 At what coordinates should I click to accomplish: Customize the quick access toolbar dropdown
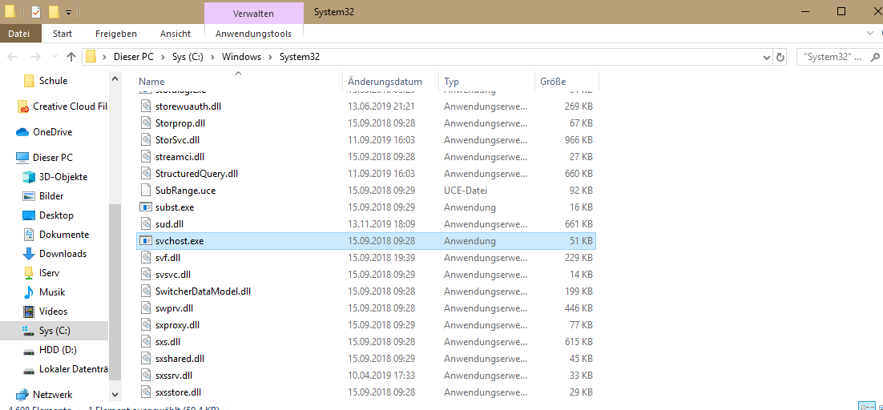(x=67, y=11)
